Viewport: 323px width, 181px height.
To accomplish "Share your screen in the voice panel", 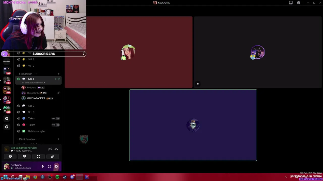I will pyautogui.click(x=24, y=157).
